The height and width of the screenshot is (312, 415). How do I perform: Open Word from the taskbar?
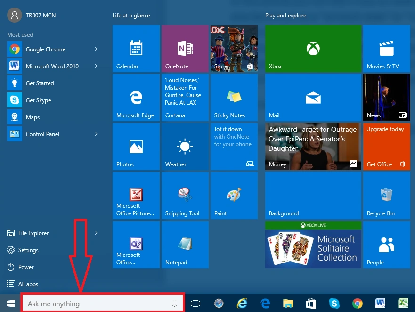click(x=380, y=304)
